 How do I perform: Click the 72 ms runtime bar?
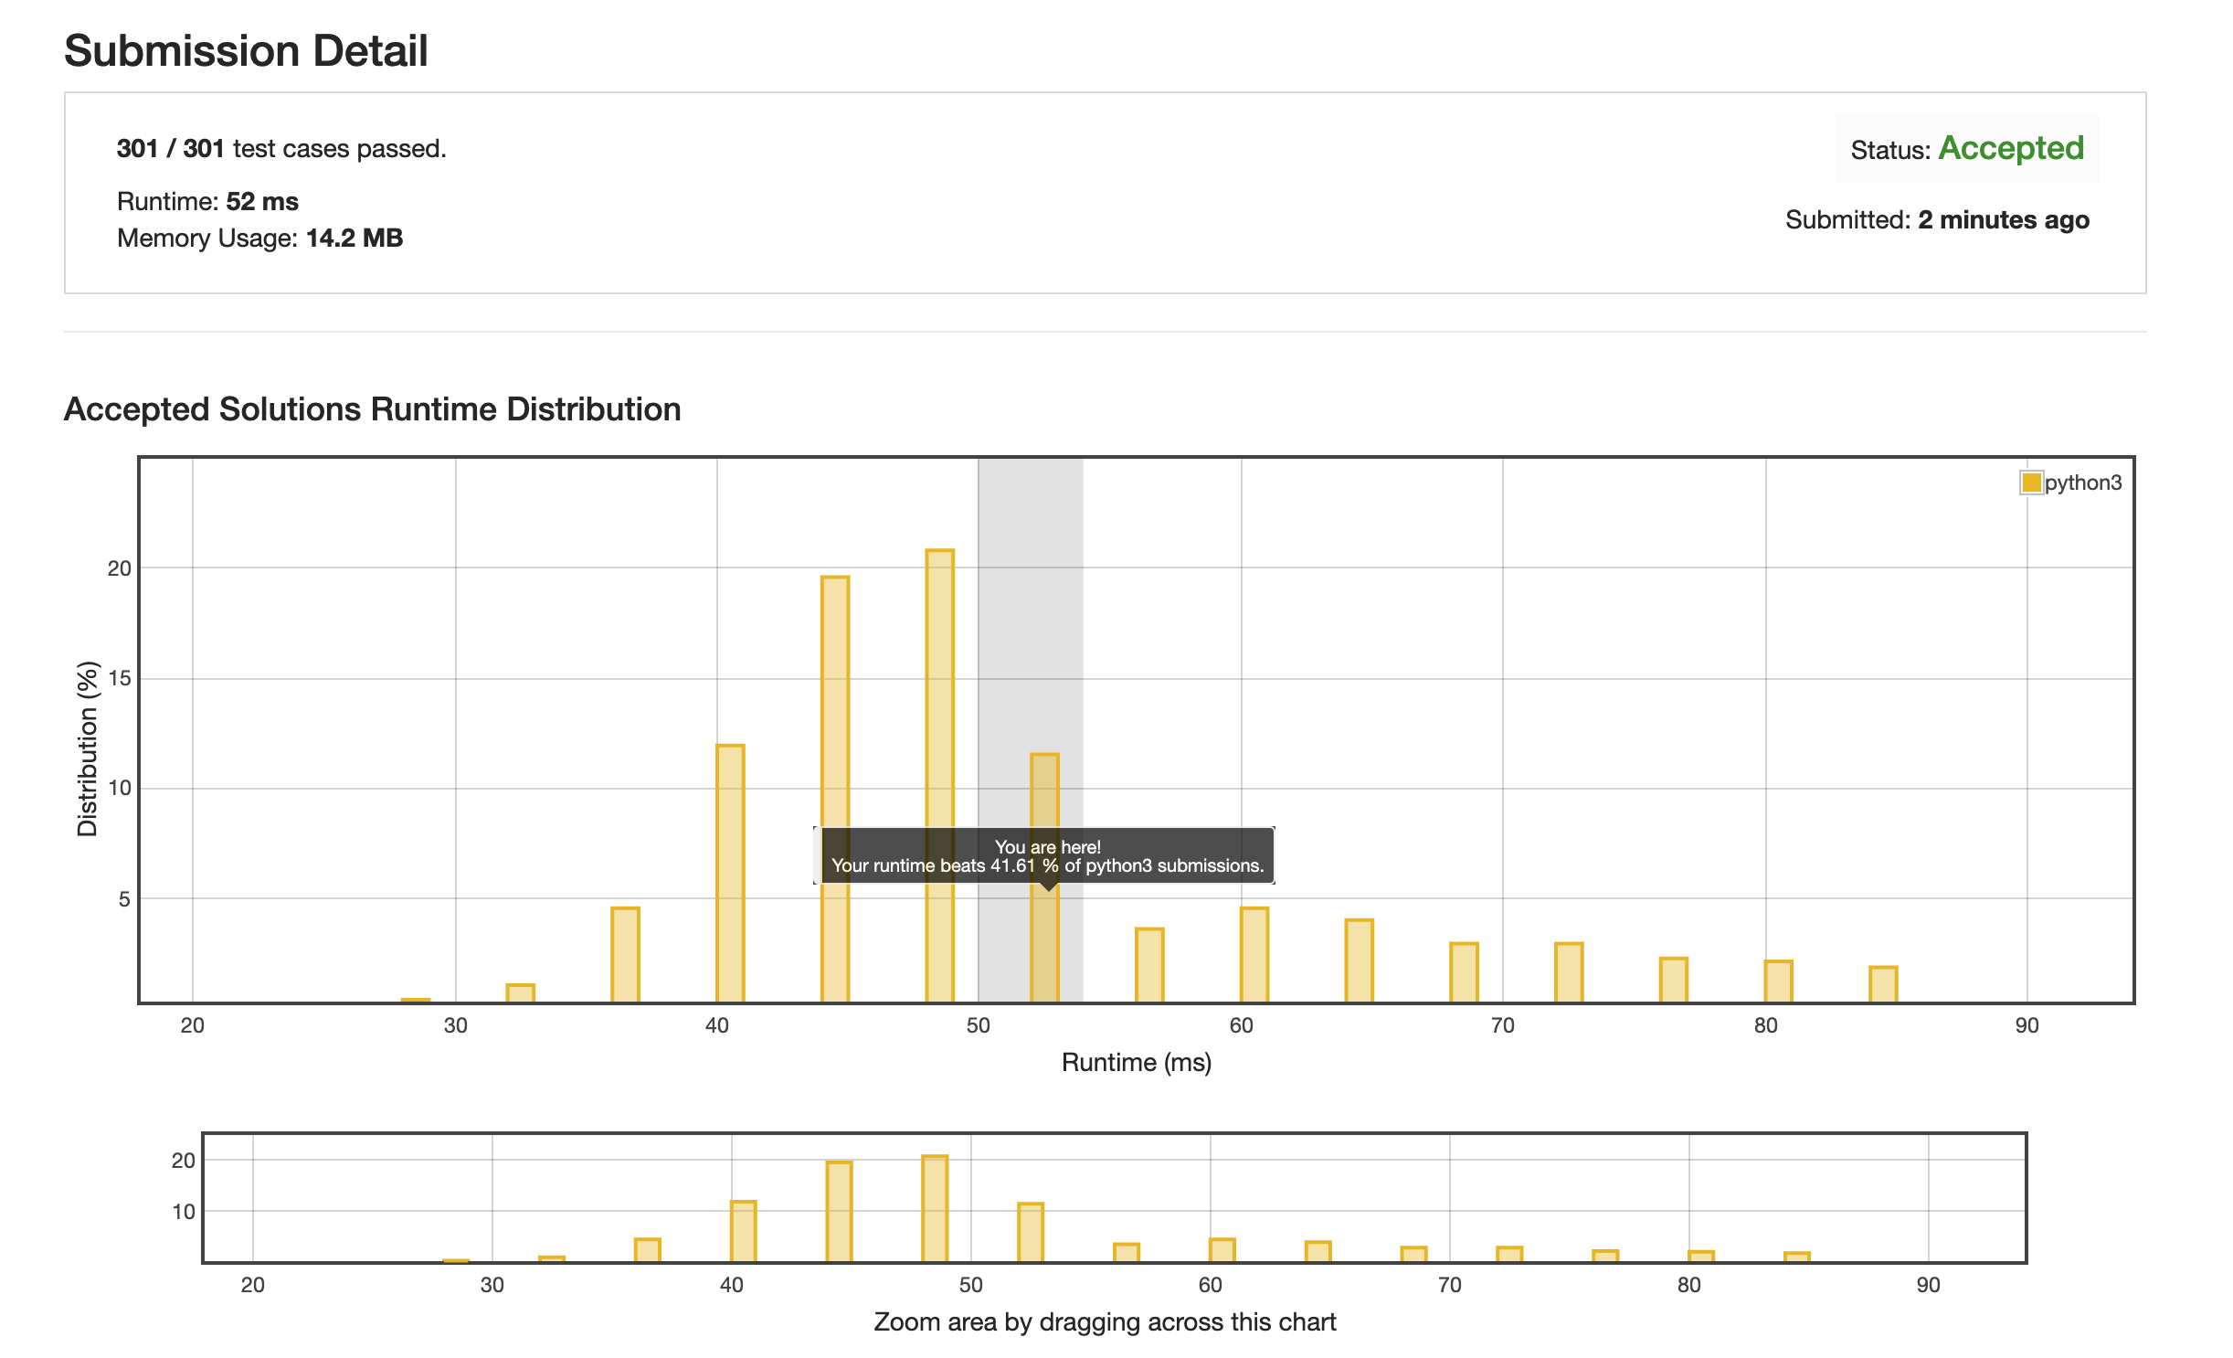[1569, 971]
